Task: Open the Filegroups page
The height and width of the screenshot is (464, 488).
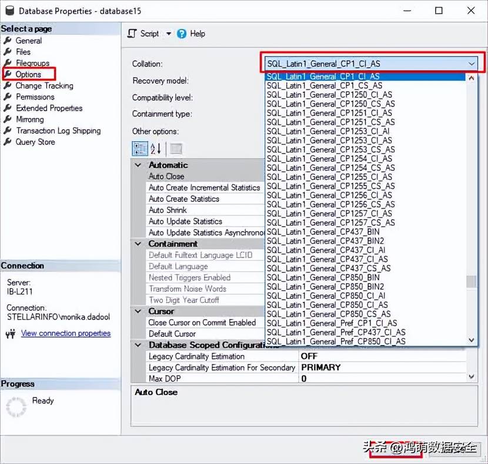Action: click(33, 63)
